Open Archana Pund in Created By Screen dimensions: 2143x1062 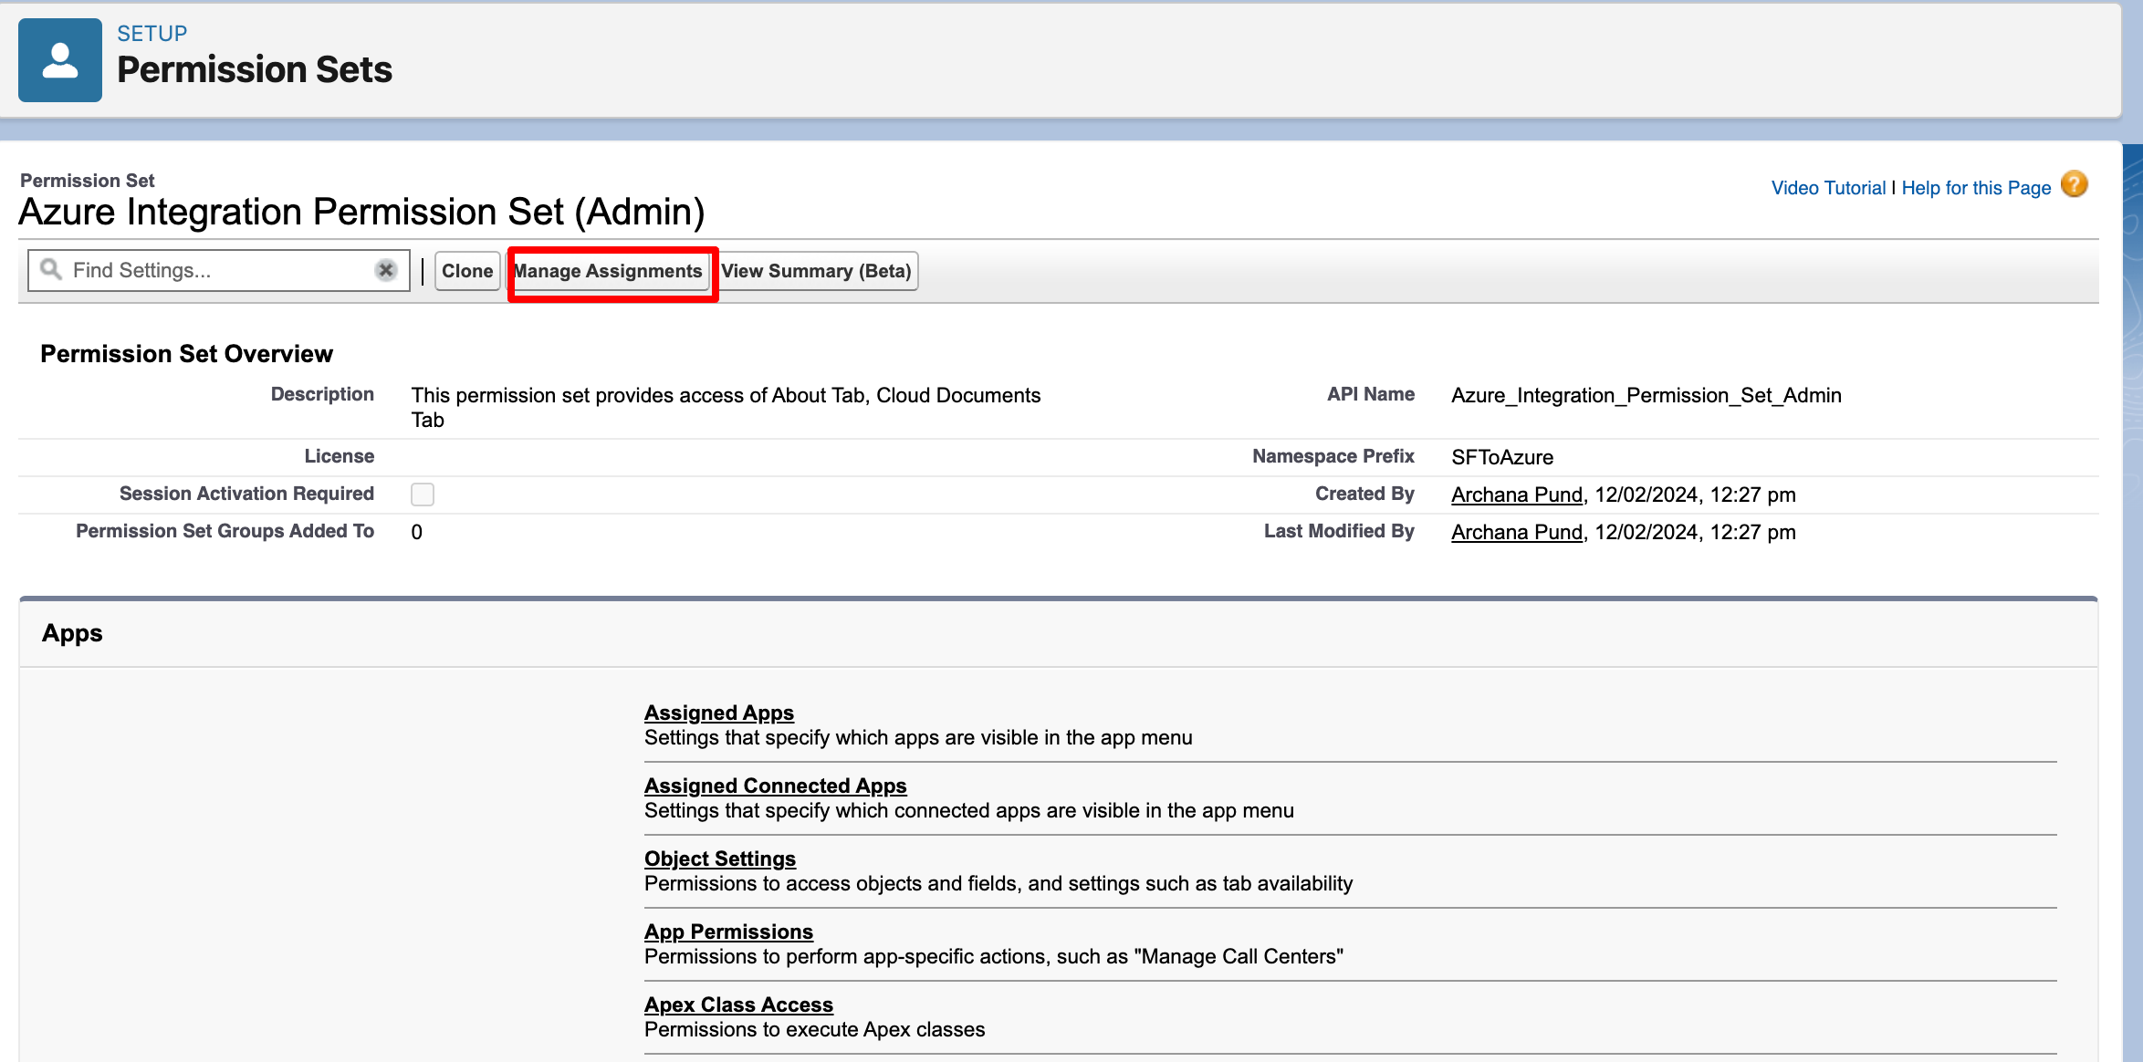click(1517, 495)
